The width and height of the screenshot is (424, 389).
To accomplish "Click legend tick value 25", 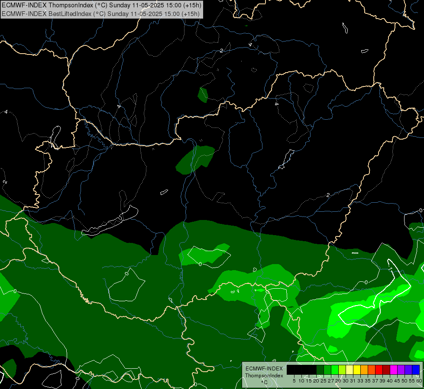I will pos(324,381).
